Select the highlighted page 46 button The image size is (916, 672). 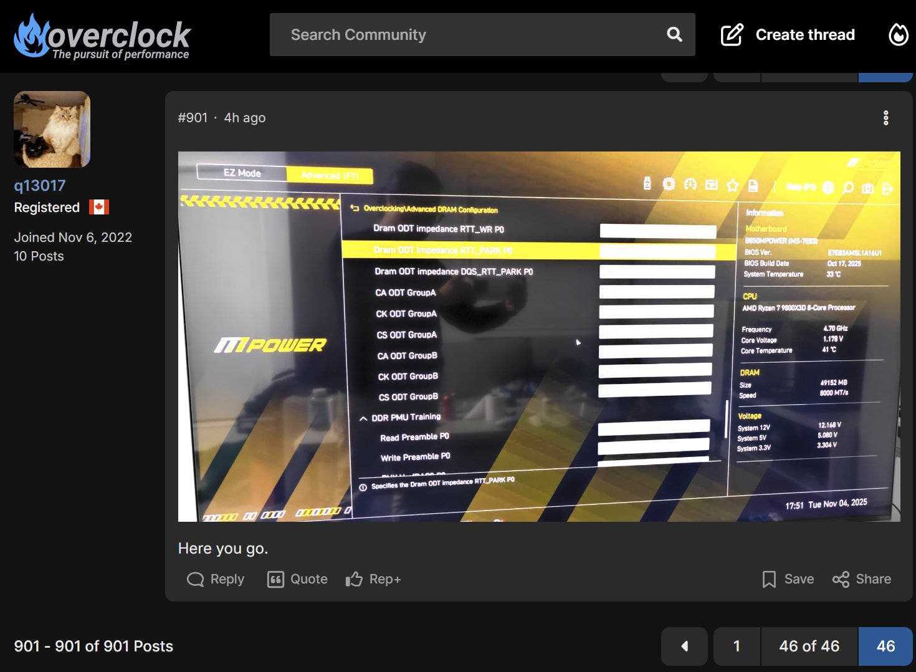pyautogui.click(x=885, y=646)
